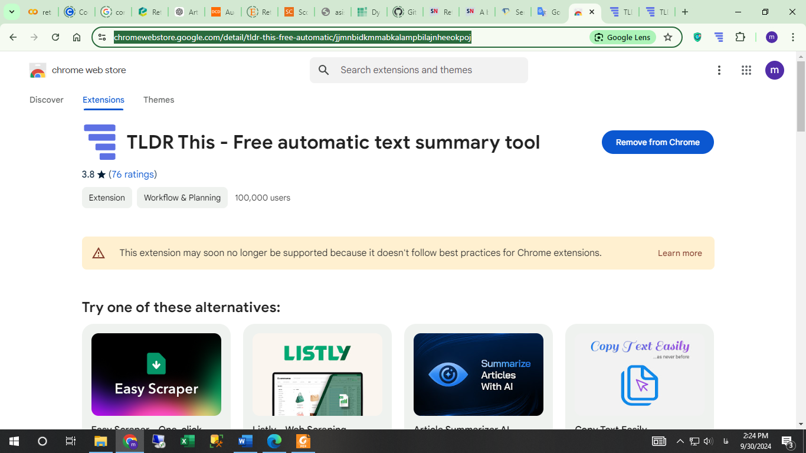Switch to the 'Dy' spreadsheet tab
Viewport: 806px width, 453px height.
pos(369,12)
